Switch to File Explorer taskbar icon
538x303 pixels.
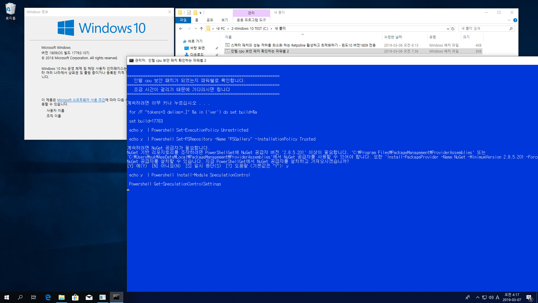click(x=61, y=297)
